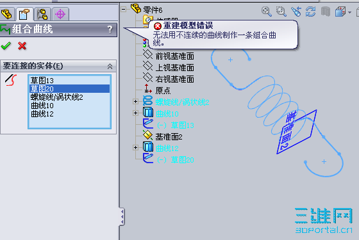Click the green OK checkmark
Screen dimensions: 359x240
(6, 45)
